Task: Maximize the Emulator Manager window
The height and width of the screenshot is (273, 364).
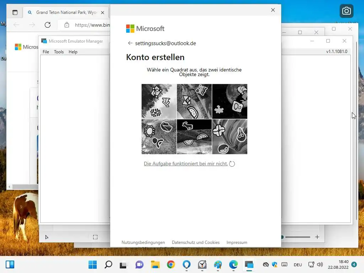Action: (328, 41)
